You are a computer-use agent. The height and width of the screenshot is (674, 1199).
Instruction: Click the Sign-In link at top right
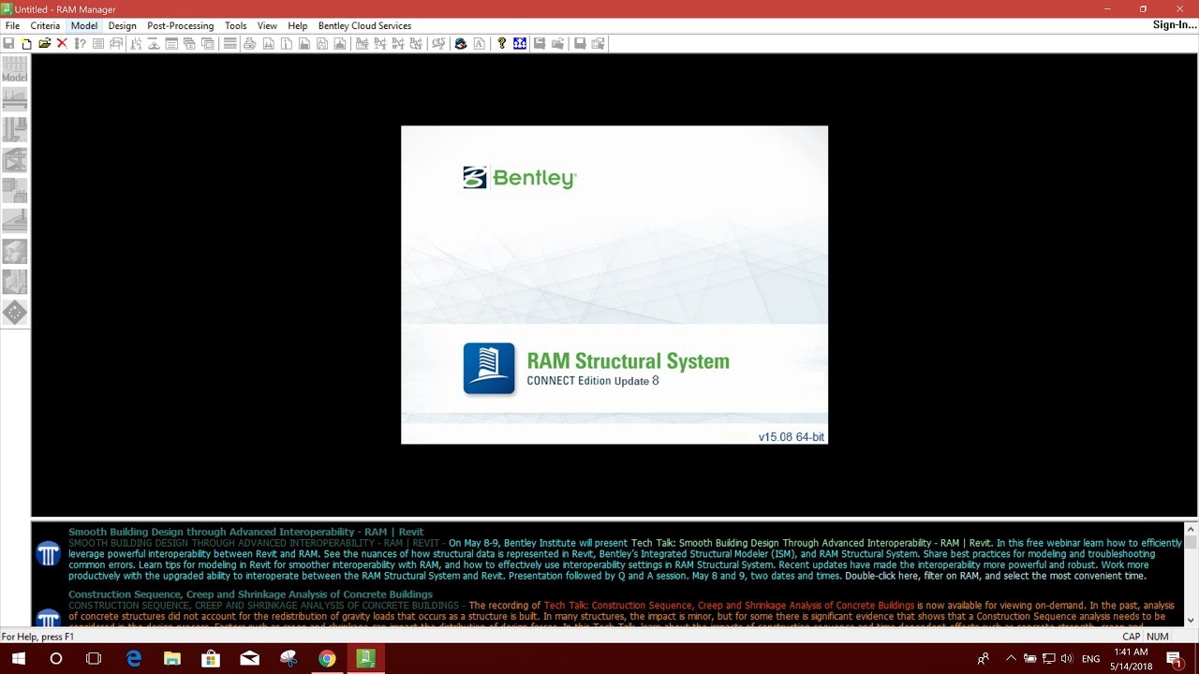[1174, 25]
